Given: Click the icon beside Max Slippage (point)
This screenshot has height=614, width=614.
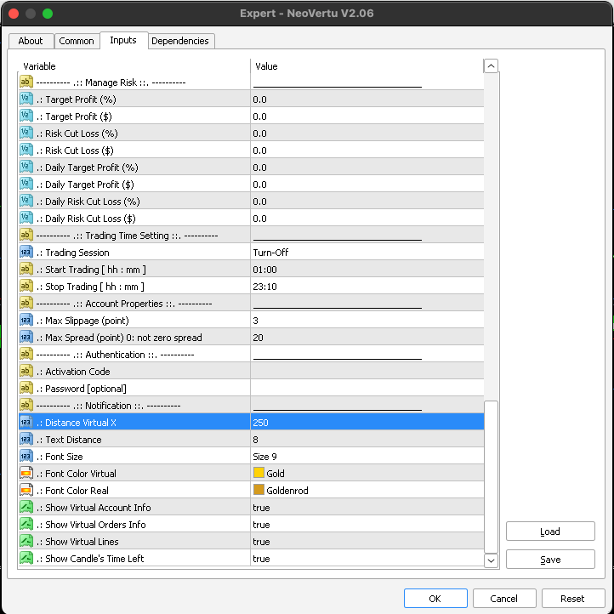Looking at the screenshot, I should tap(26, 321).
